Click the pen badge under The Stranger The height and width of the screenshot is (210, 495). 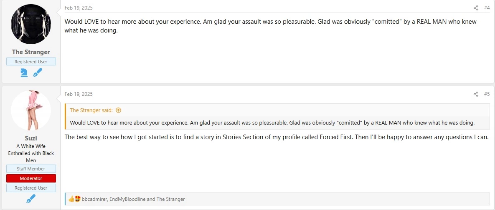(x=38, y=73)
